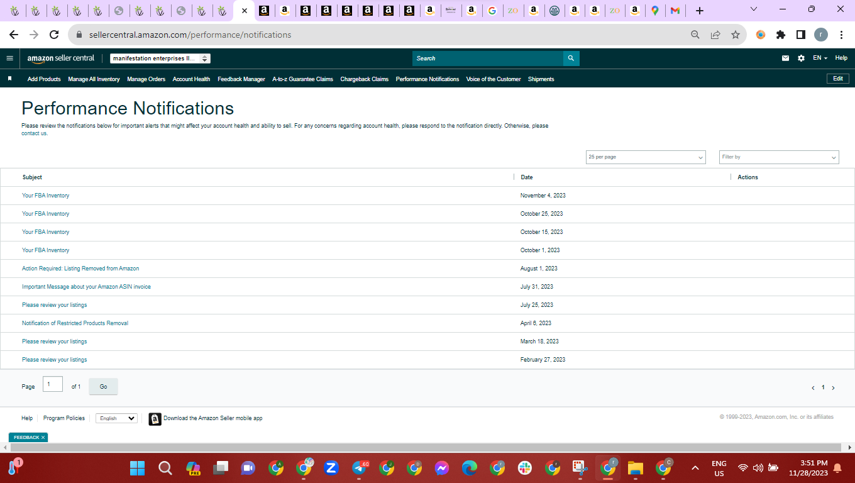Open Important Message about your Amazon ASIN invoice
The image size is (855, 483).
86,287
